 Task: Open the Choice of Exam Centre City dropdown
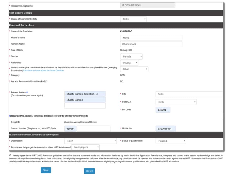pyautogui.click(x=133, y=19)
